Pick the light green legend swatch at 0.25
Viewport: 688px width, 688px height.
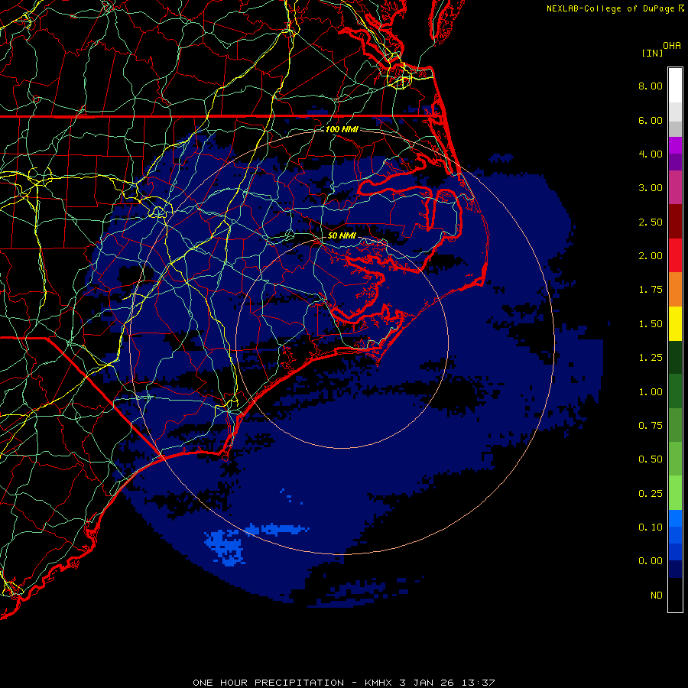[675, 493]
